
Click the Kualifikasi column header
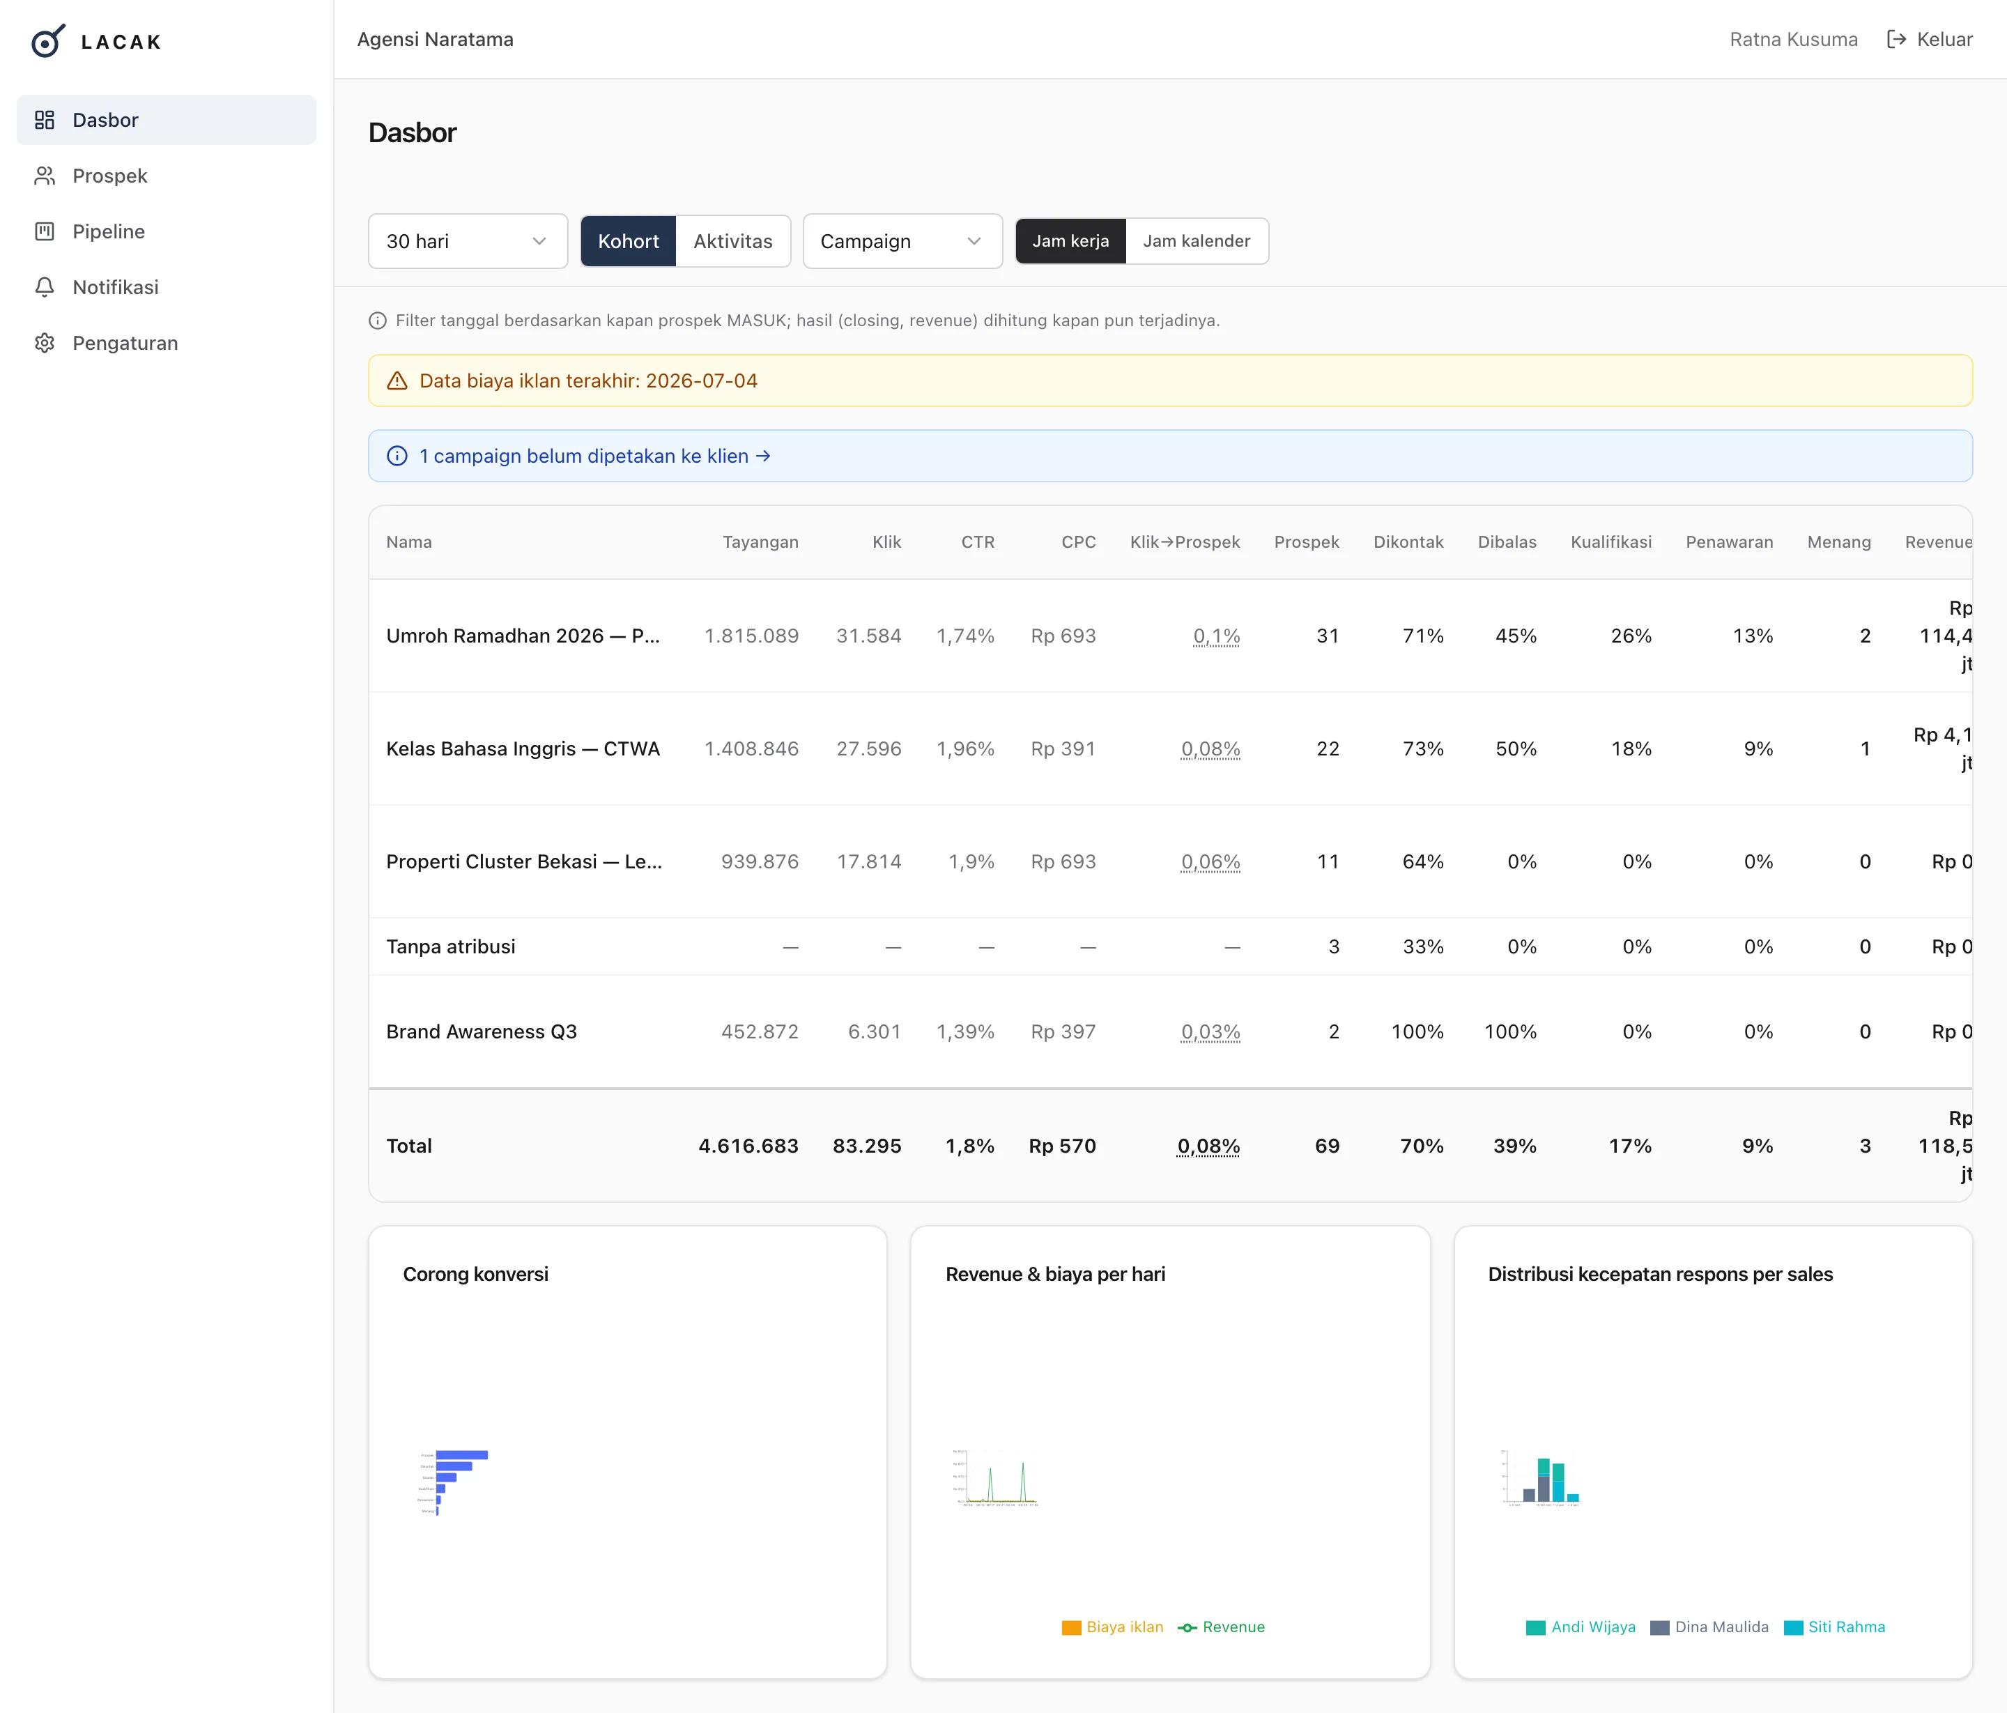[1611, 543]
